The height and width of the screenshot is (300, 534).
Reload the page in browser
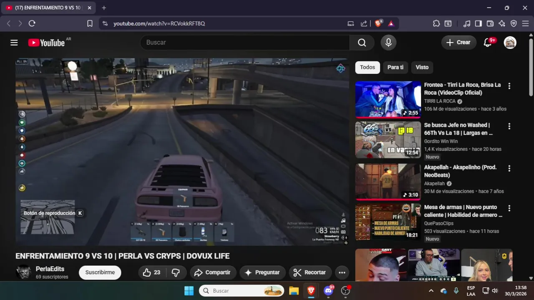(32, 23)
